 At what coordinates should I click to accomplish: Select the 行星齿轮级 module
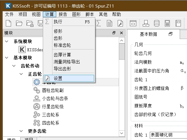click(53, 107)
